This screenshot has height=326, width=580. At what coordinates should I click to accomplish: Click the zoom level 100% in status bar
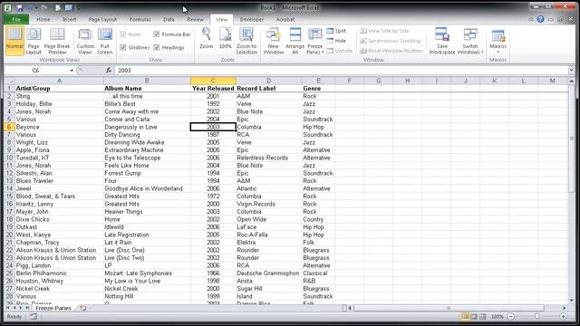point(497,316)
